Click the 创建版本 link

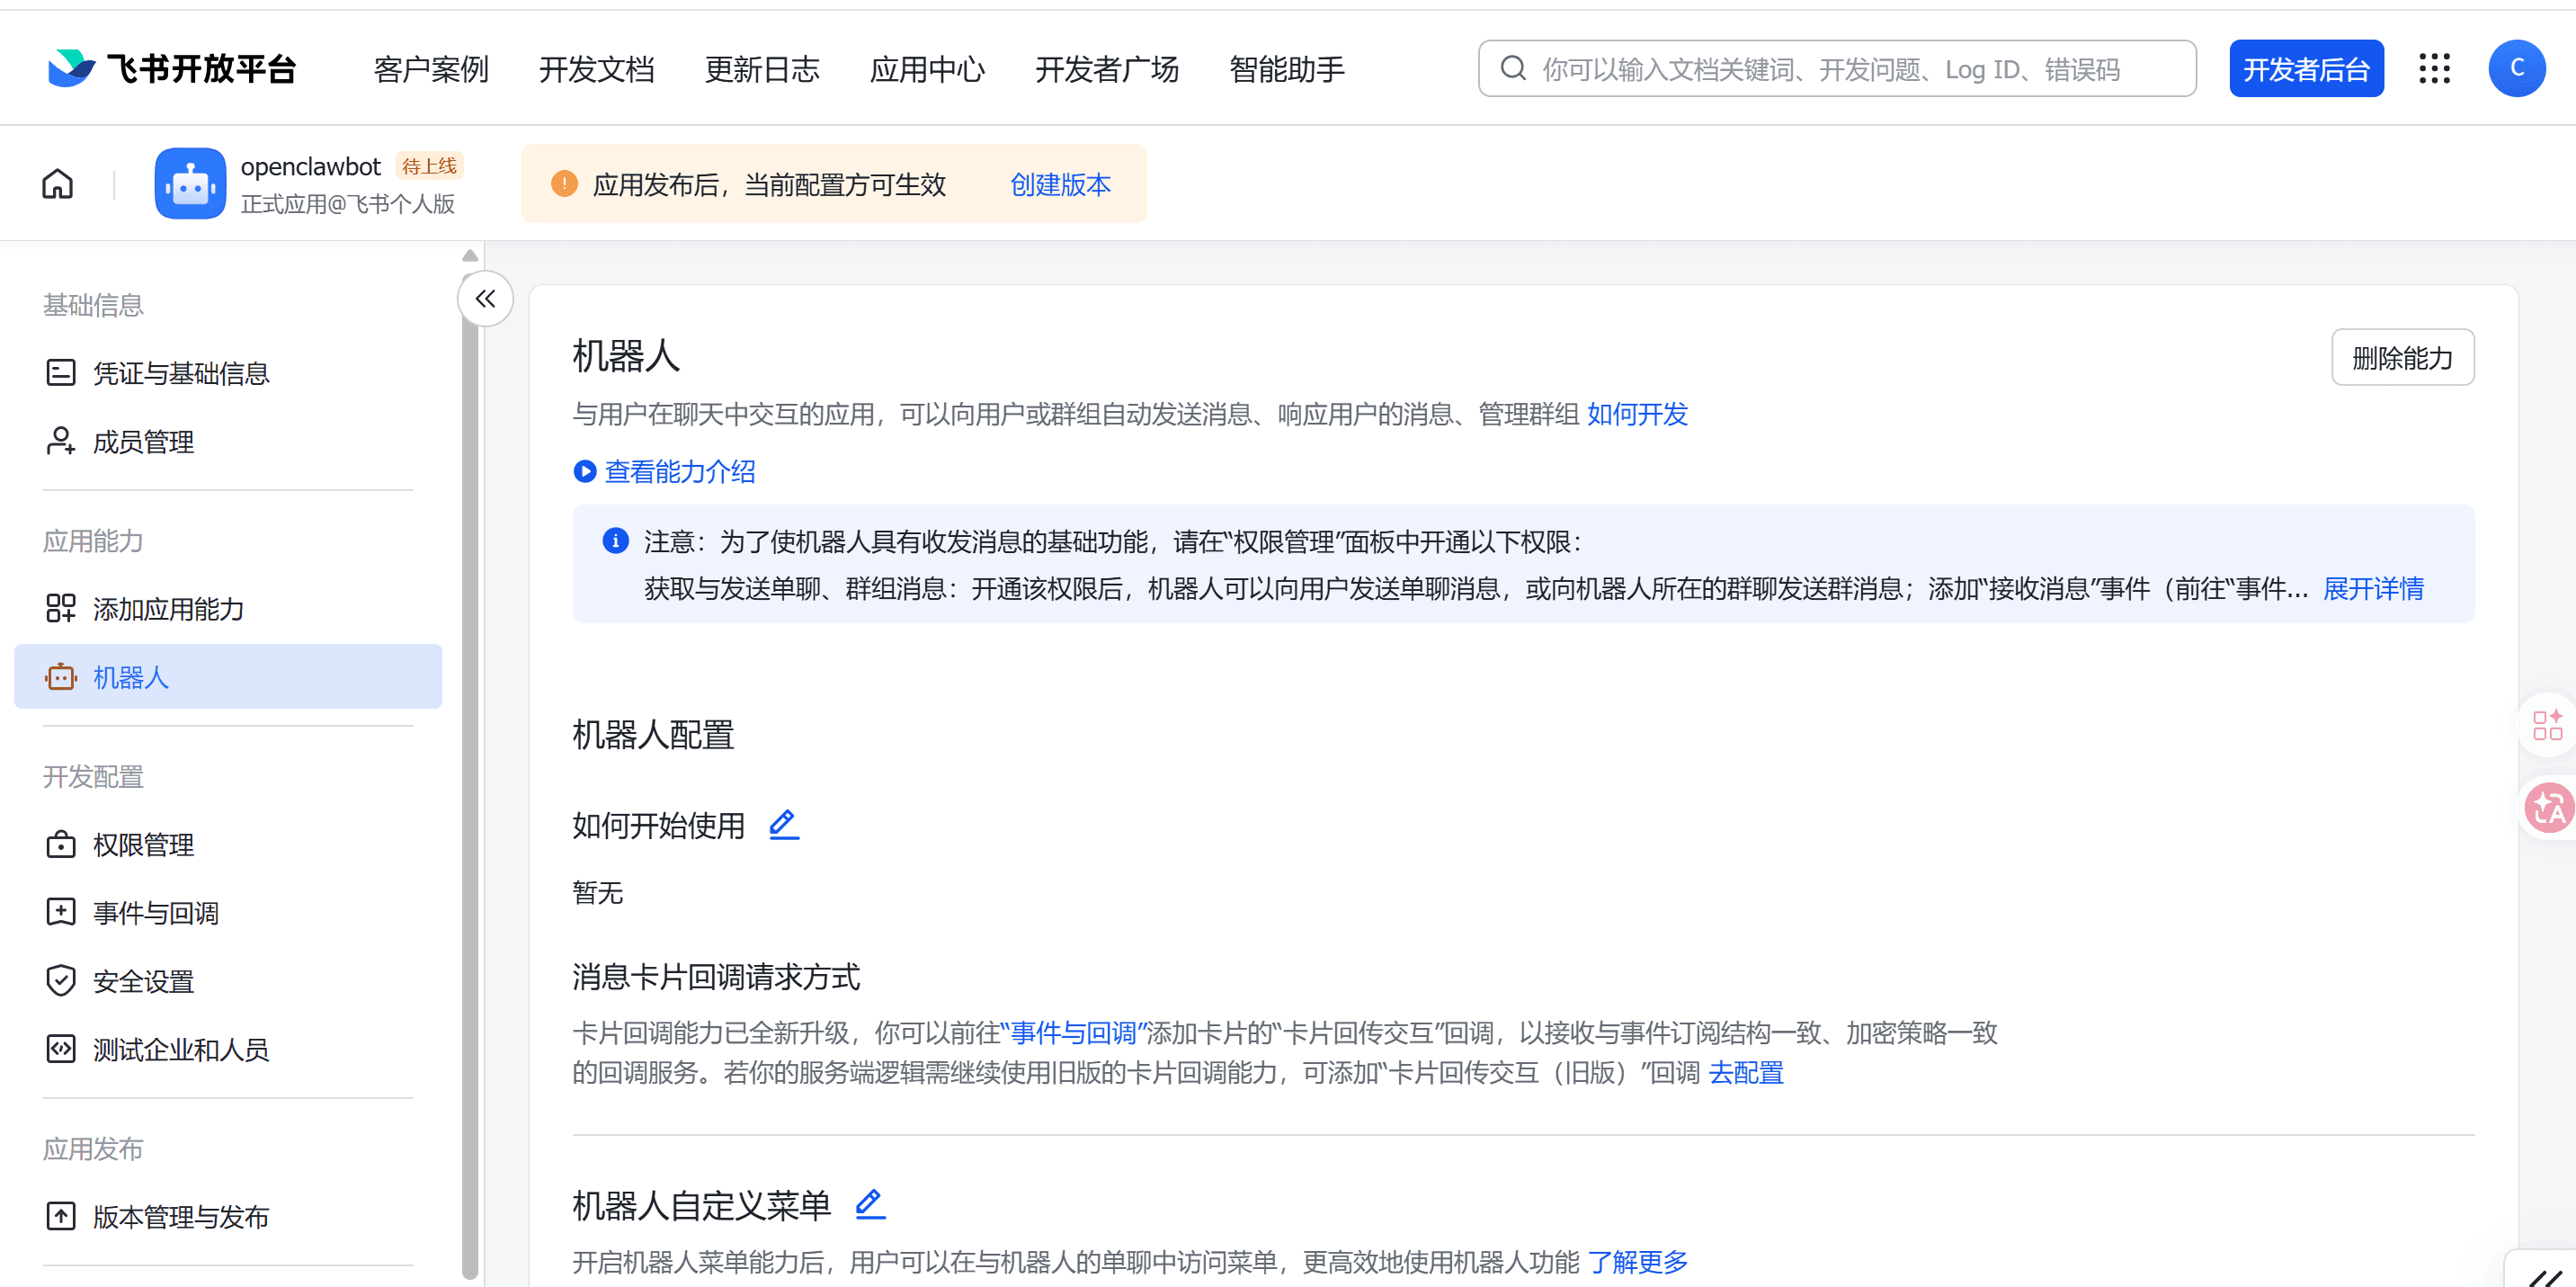tap(1060, 184)
